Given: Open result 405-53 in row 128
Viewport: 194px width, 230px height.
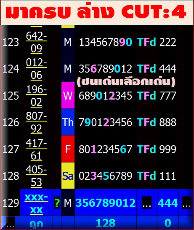Looking at the screenshot, I should tap(36, 176).
